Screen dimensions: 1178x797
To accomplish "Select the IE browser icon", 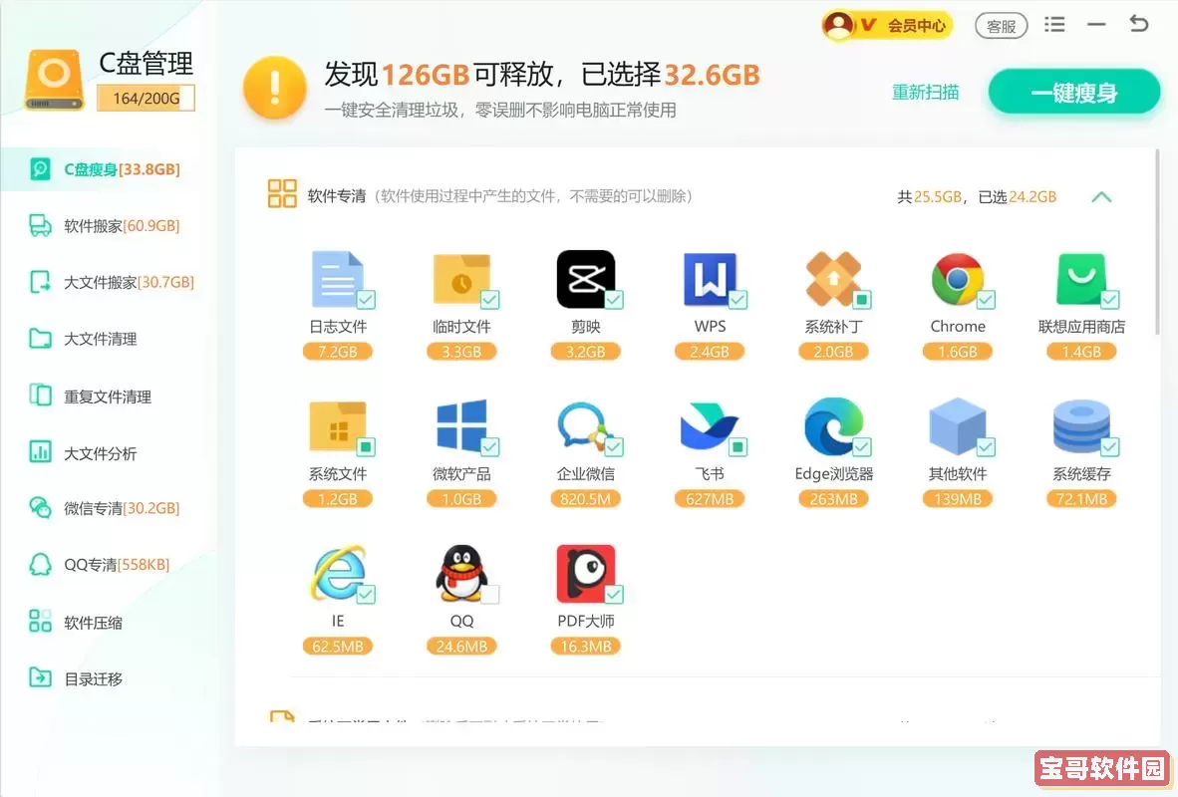I will click(x=337, y=573).
